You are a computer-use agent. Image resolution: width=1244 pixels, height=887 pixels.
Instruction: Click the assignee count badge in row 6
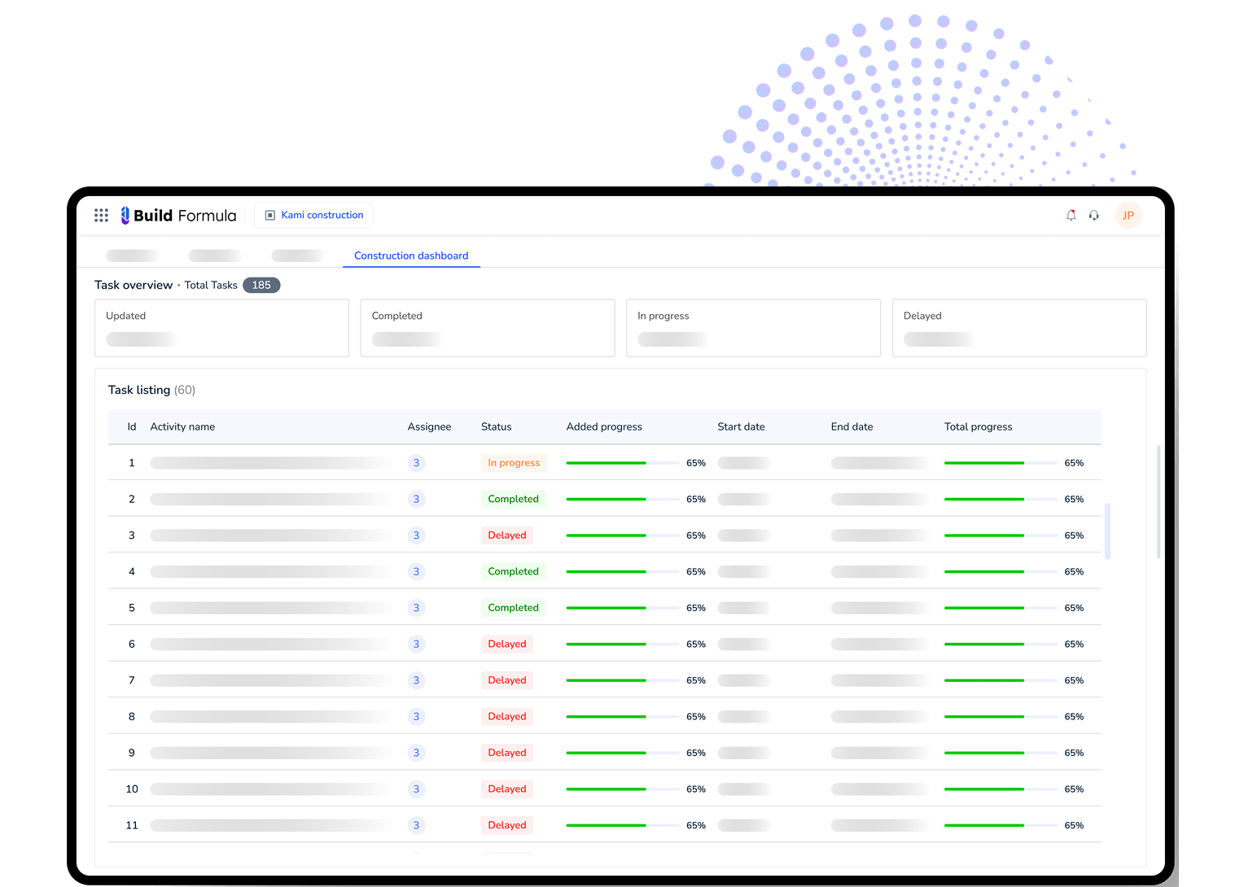tap(416, 644)
